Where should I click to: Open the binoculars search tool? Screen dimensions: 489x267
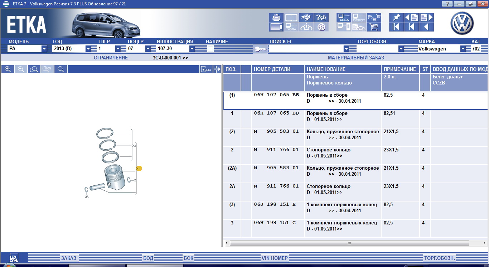[x=306, y=18]
